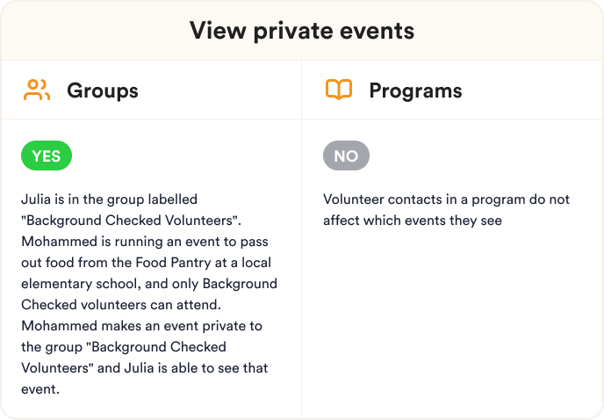Select the green YES badge
This screenshot has width=604, height=420.
tap(47, 156)
